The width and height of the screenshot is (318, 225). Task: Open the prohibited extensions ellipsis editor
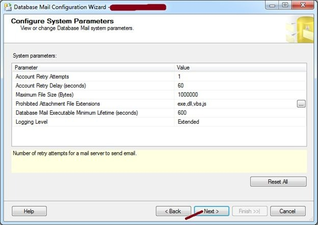pyautogui.click(x=301, y=104)
